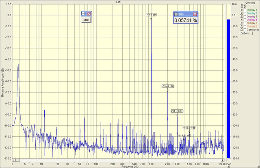
Task: Set overlay 3 with the '3' button
Action: (x=242, y=16)
